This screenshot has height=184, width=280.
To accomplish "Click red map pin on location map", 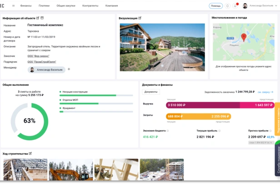I will (x=244, y=37).
